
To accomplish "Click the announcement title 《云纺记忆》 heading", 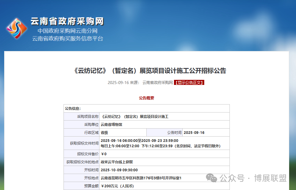I will (x=150, y=71).
